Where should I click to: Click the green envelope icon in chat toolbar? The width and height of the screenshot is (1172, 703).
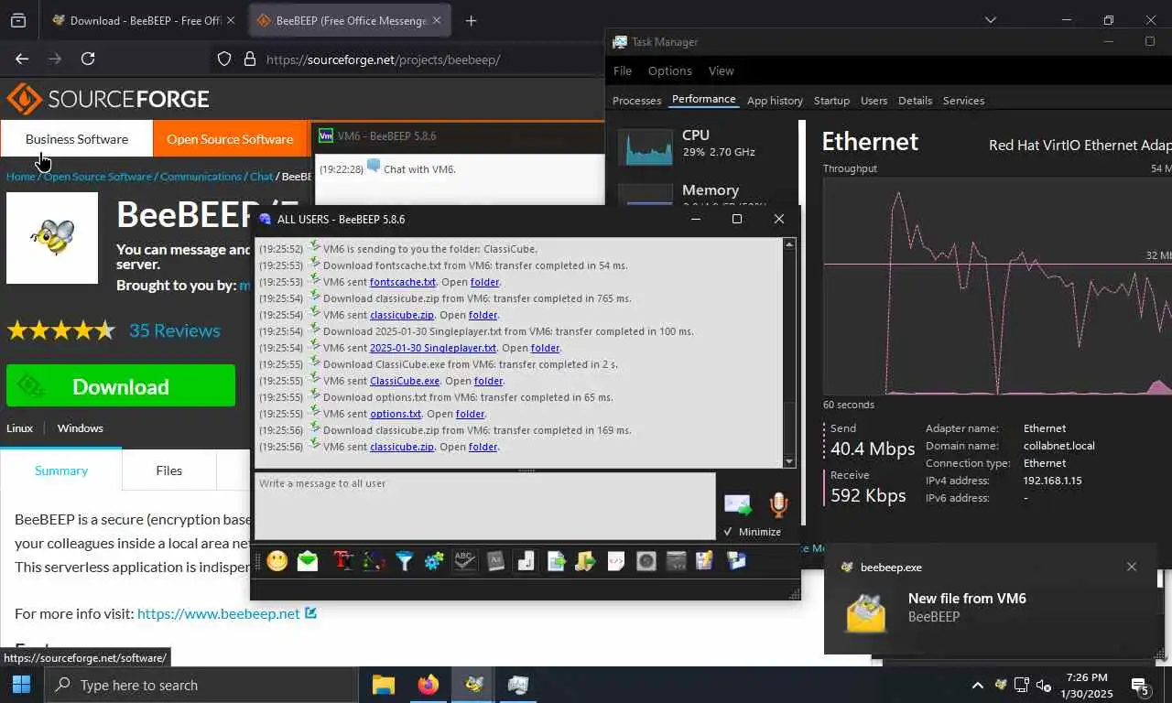[x=308, y=561]
